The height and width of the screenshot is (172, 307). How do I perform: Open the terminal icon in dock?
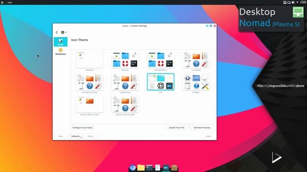click(x=149, y=168)
